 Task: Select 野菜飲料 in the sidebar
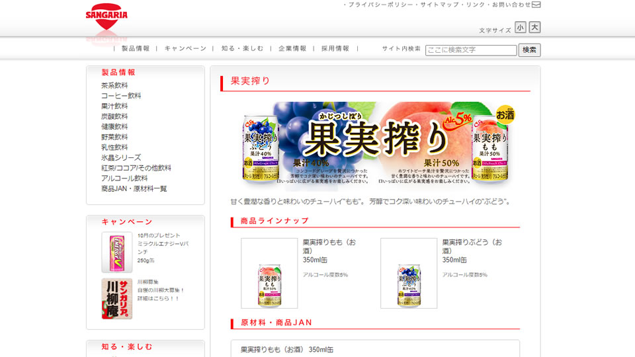114,137
